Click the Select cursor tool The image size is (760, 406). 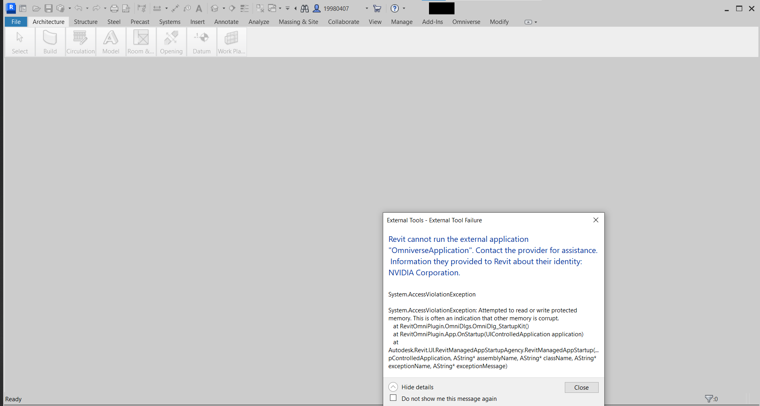20,42
